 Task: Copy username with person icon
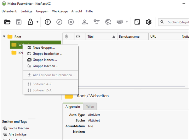pos(85,22)
